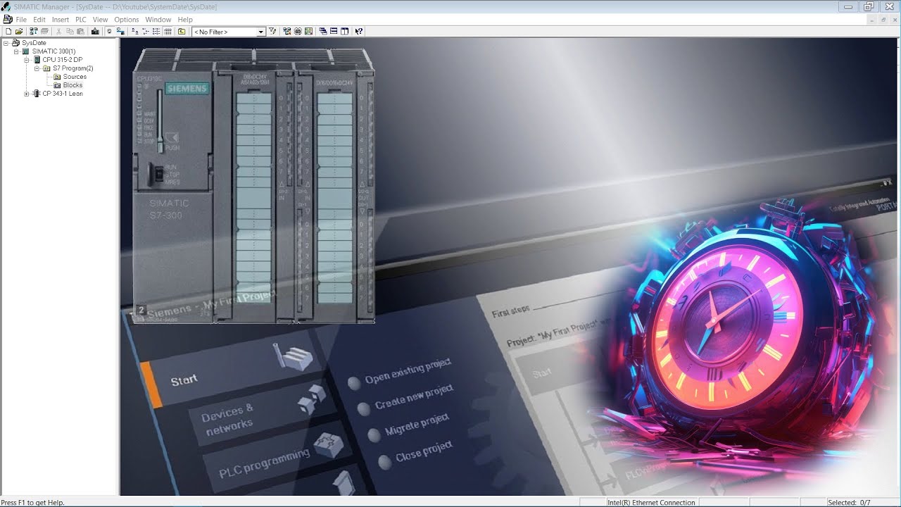Select the S7 Program(2) folder

[x=73, y=68]
